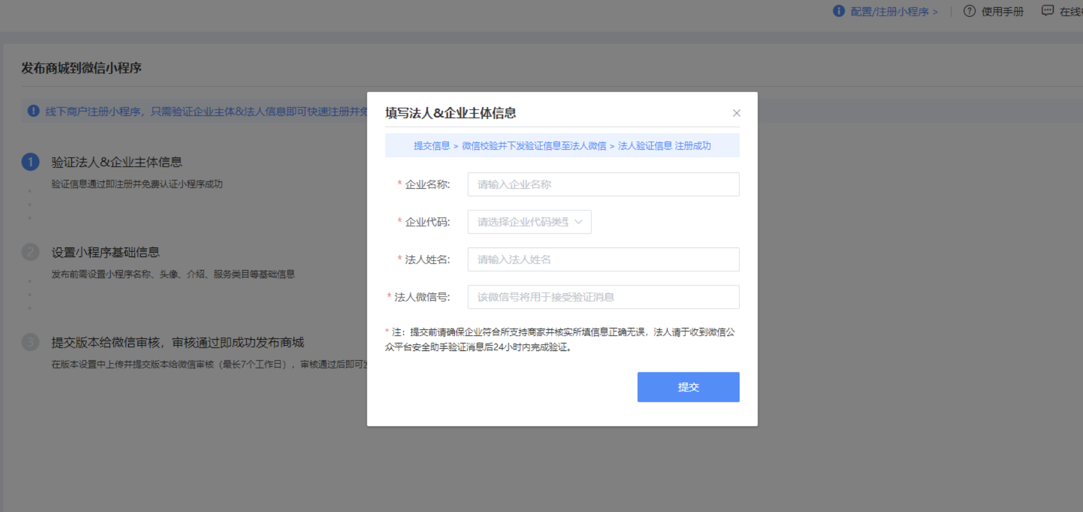Open the 使用手册 link
This screenshot has height=512, width=1083.
tap(1002, 12)
